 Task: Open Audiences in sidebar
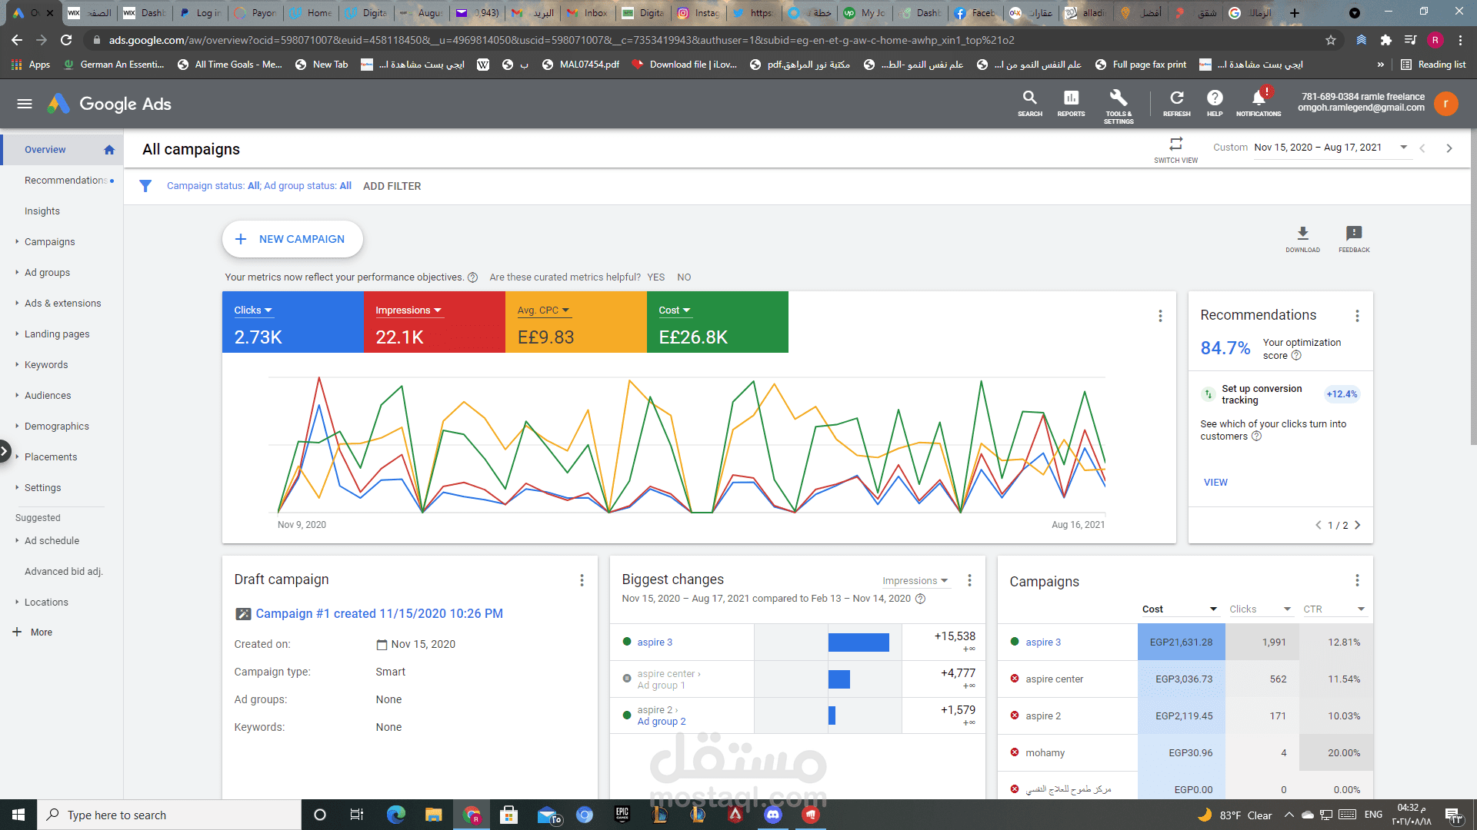click(48, 396)
